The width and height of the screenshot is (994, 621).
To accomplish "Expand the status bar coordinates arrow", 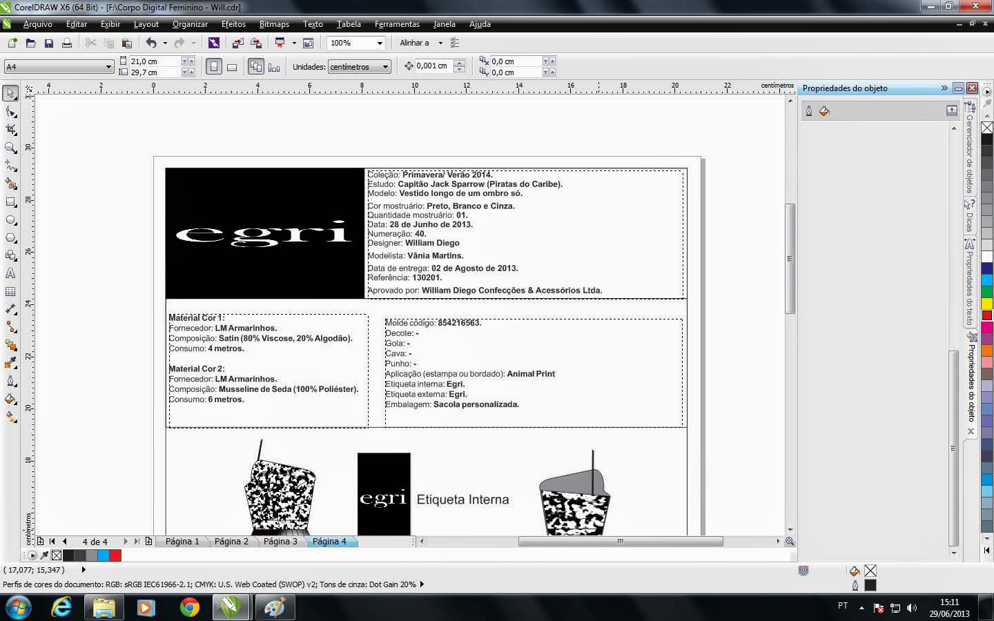I will (84, 570).
